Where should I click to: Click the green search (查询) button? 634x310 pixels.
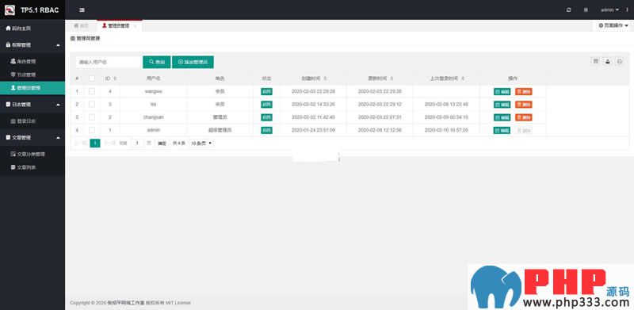pyautogui.click(x=157, y=62)
